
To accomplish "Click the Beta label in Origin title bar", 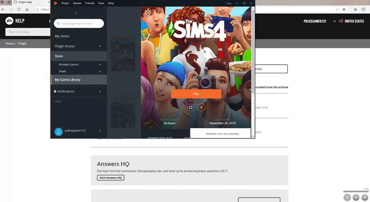I will (x=229, y=4).
